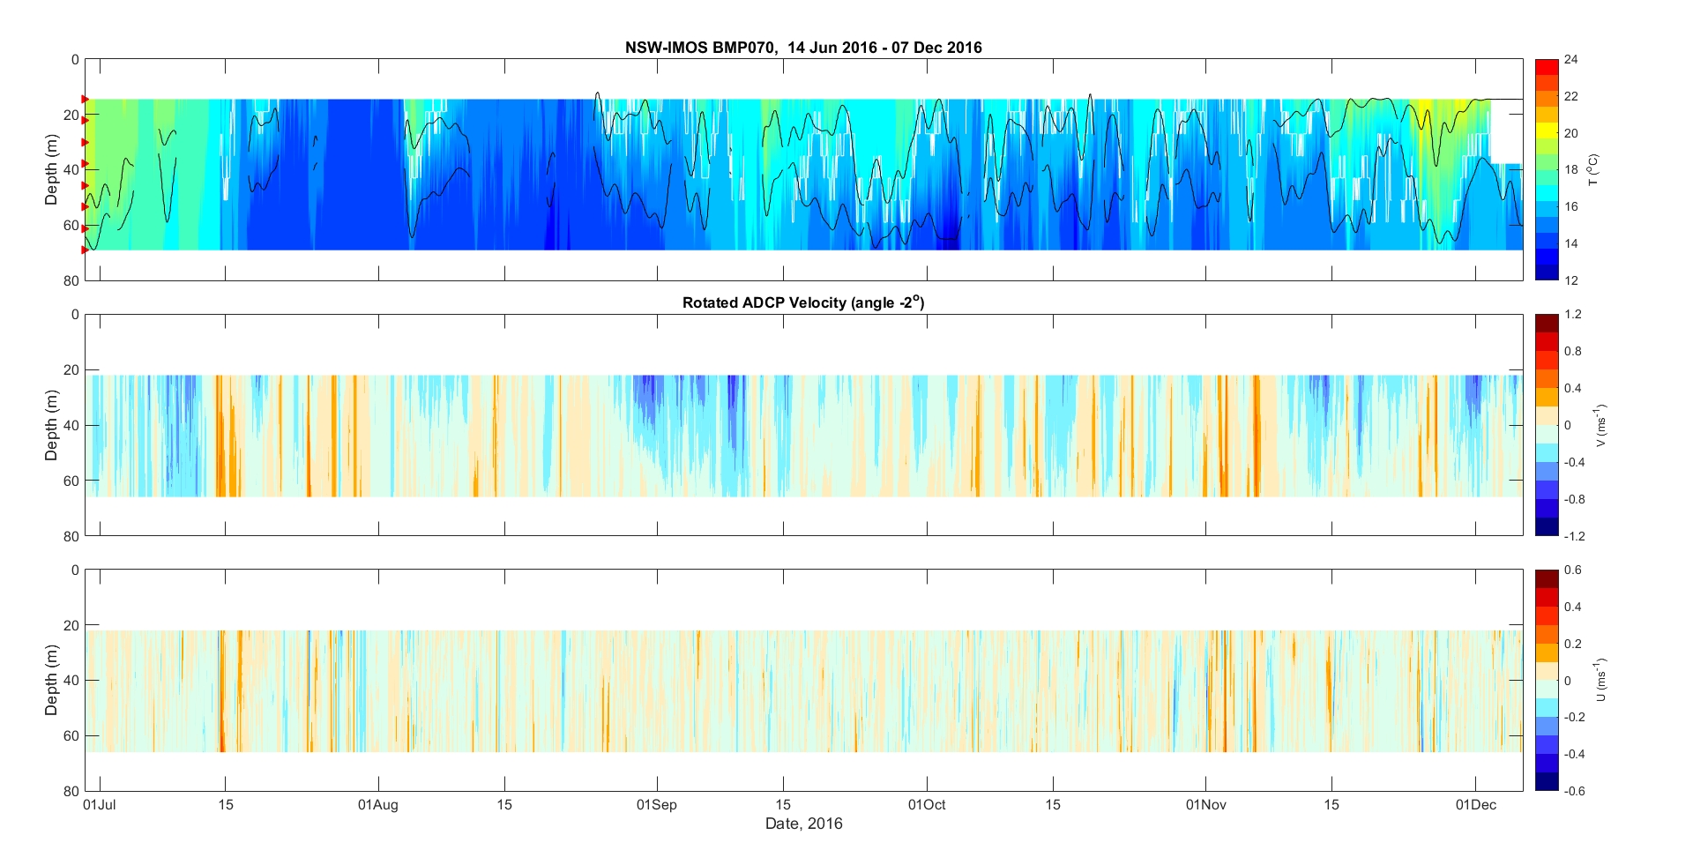Pick the dark red top of the temperature colorbar
Image resolution: width=1693 pixels, height=850 pixels.
pos(1547,67)
